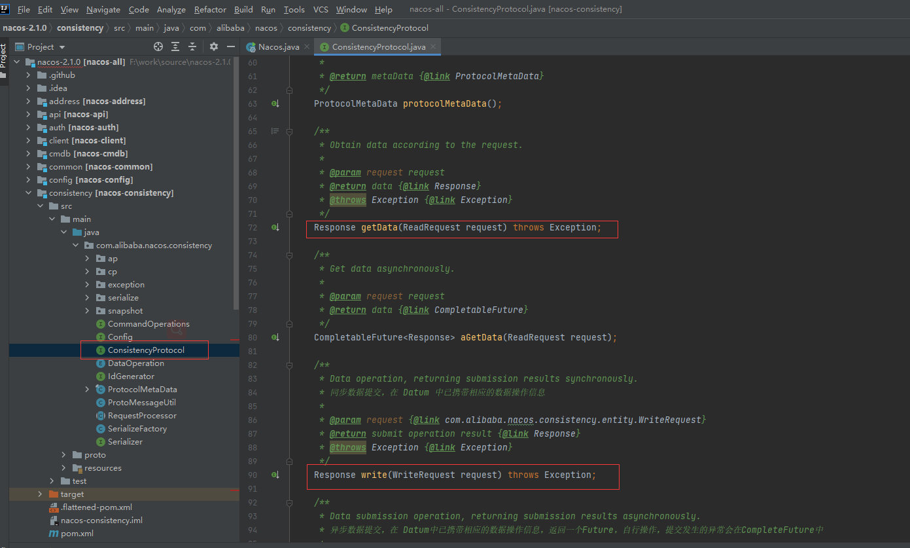The height and width of the screenshot is (548, 910).
Task: Select the resources folder in tree
Action: [x=103, y=468]
